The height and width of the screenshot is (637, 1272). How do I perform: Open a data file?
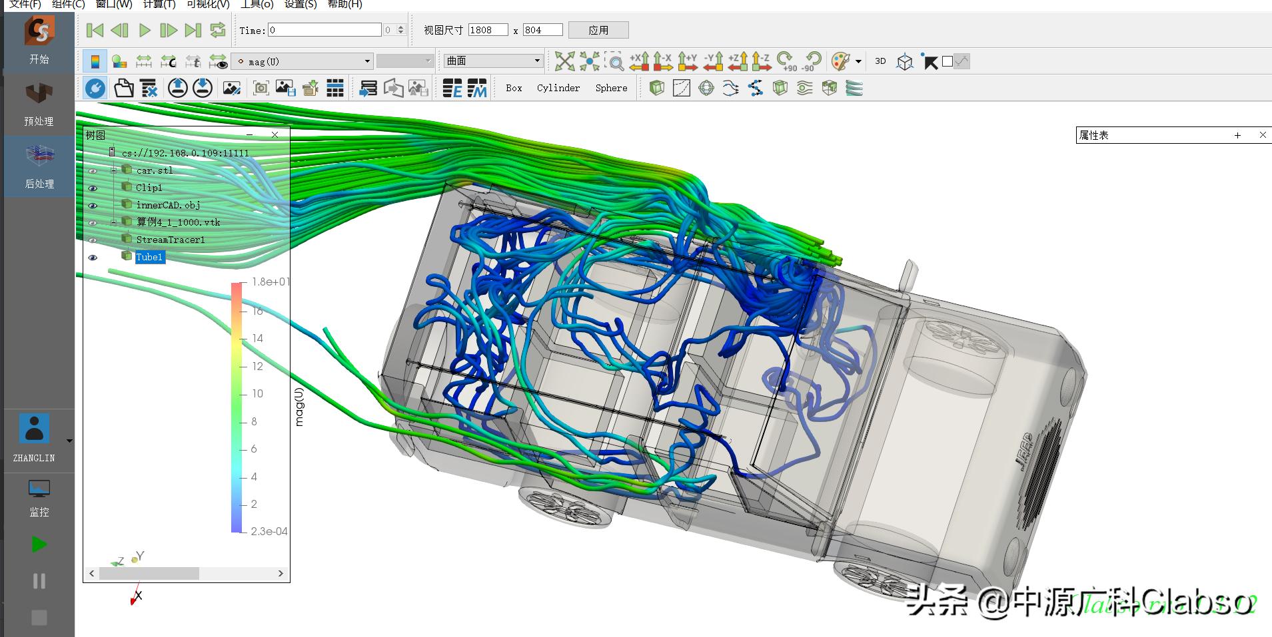[124, 88]
